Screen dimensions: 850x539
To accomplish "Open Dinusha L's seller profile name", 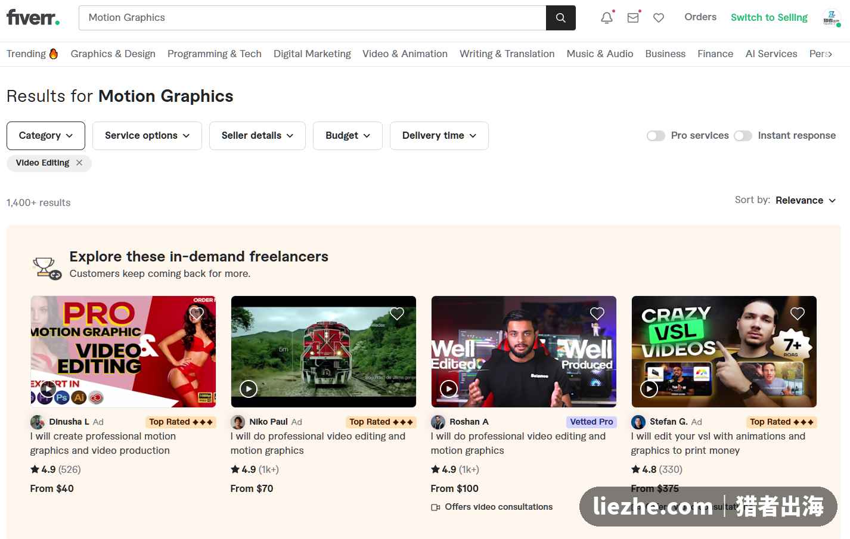I will pos(69,422).
